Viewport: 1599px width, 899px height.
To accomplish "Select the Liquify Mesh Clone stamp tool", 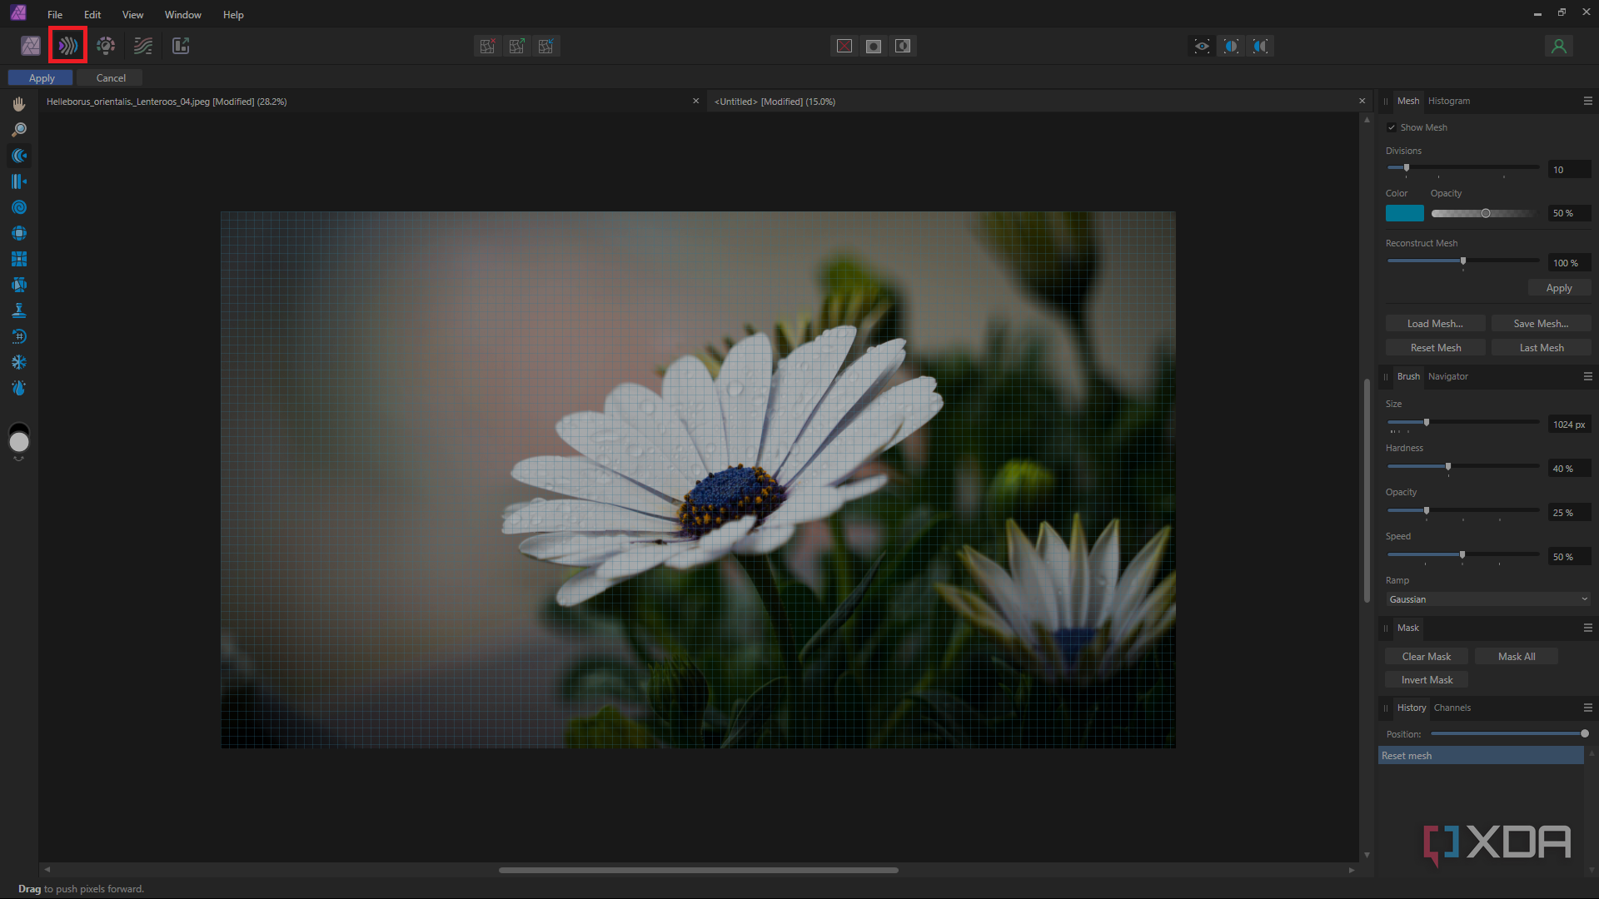I will [19, 310].
